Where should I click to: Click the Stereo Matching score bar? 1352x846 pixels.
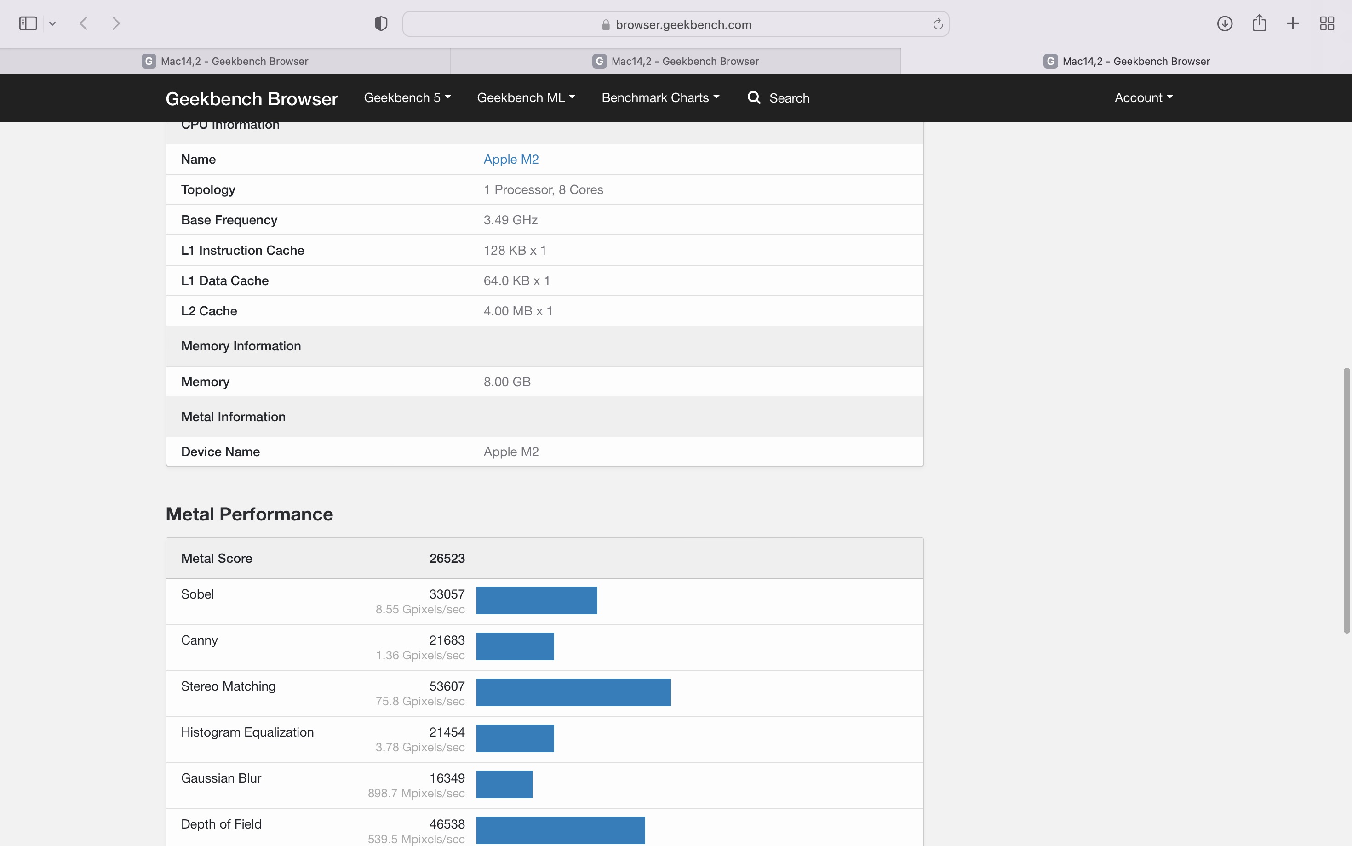click(x=573, y=692)
